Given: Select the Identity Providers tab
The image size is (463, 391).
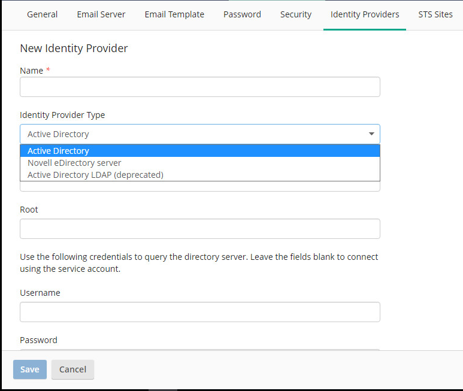Looking at the screenshot, I should point(365,14).
